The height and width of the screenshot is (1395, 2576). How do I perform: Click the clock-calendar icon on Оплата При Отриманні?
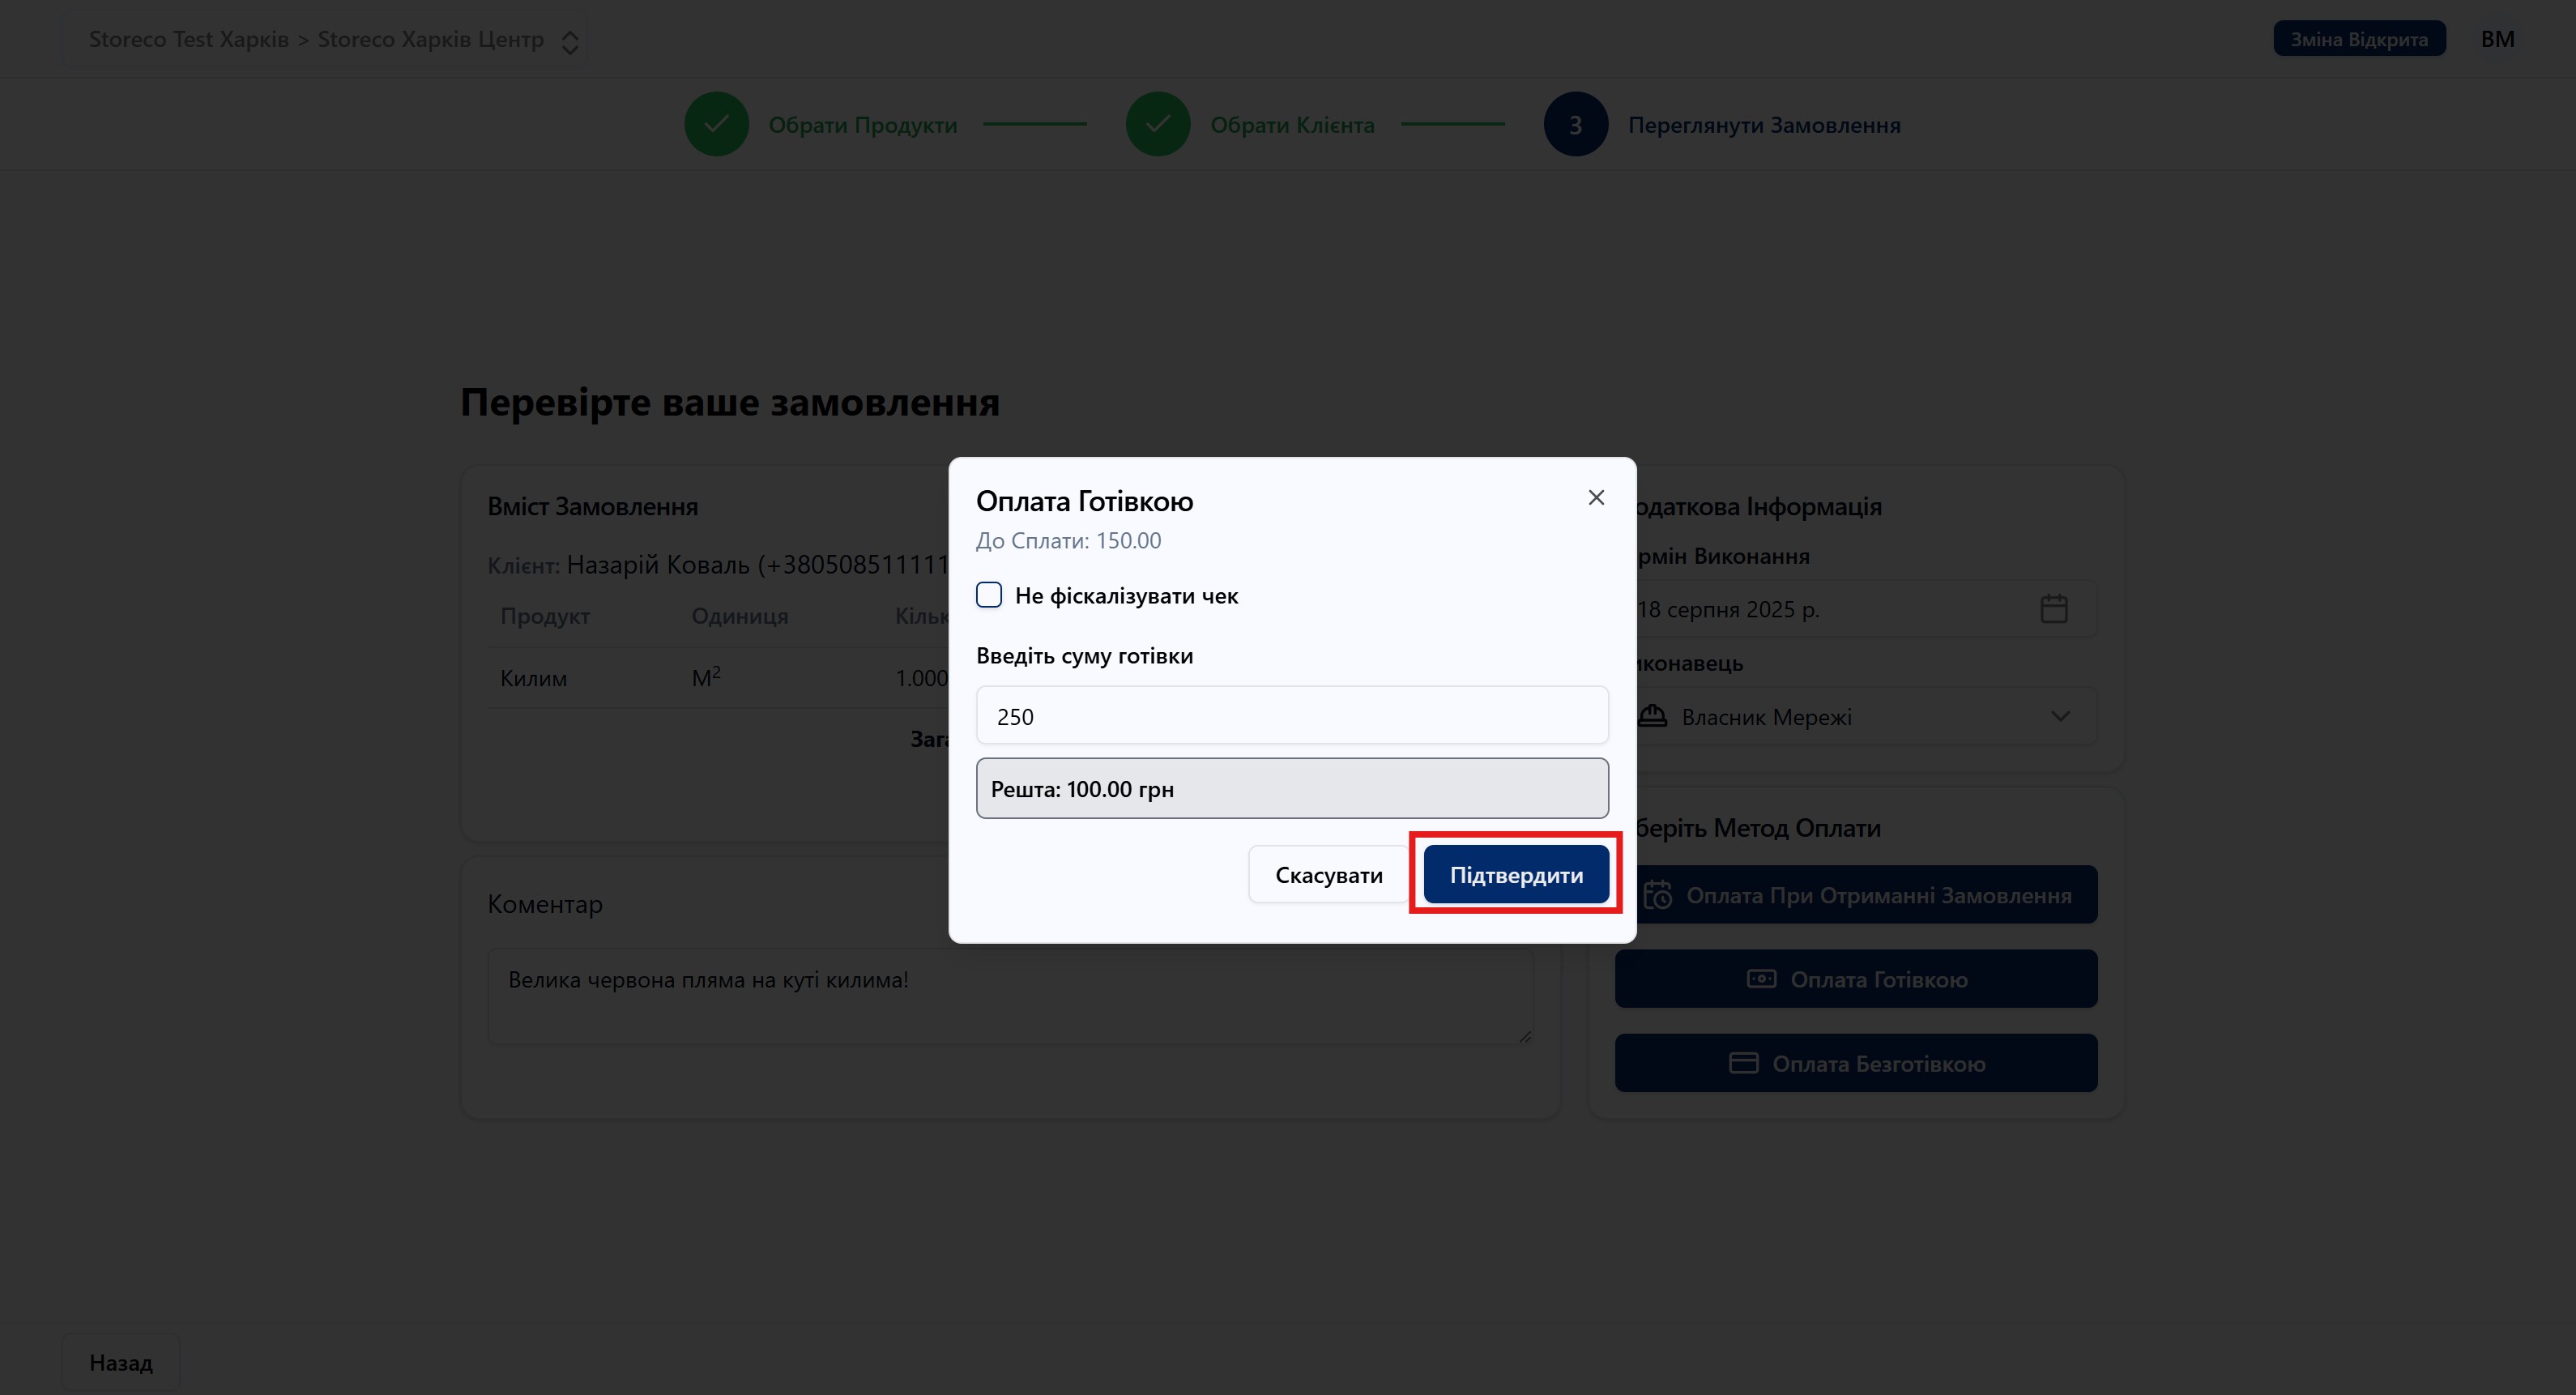click(x=1657, y=895)
